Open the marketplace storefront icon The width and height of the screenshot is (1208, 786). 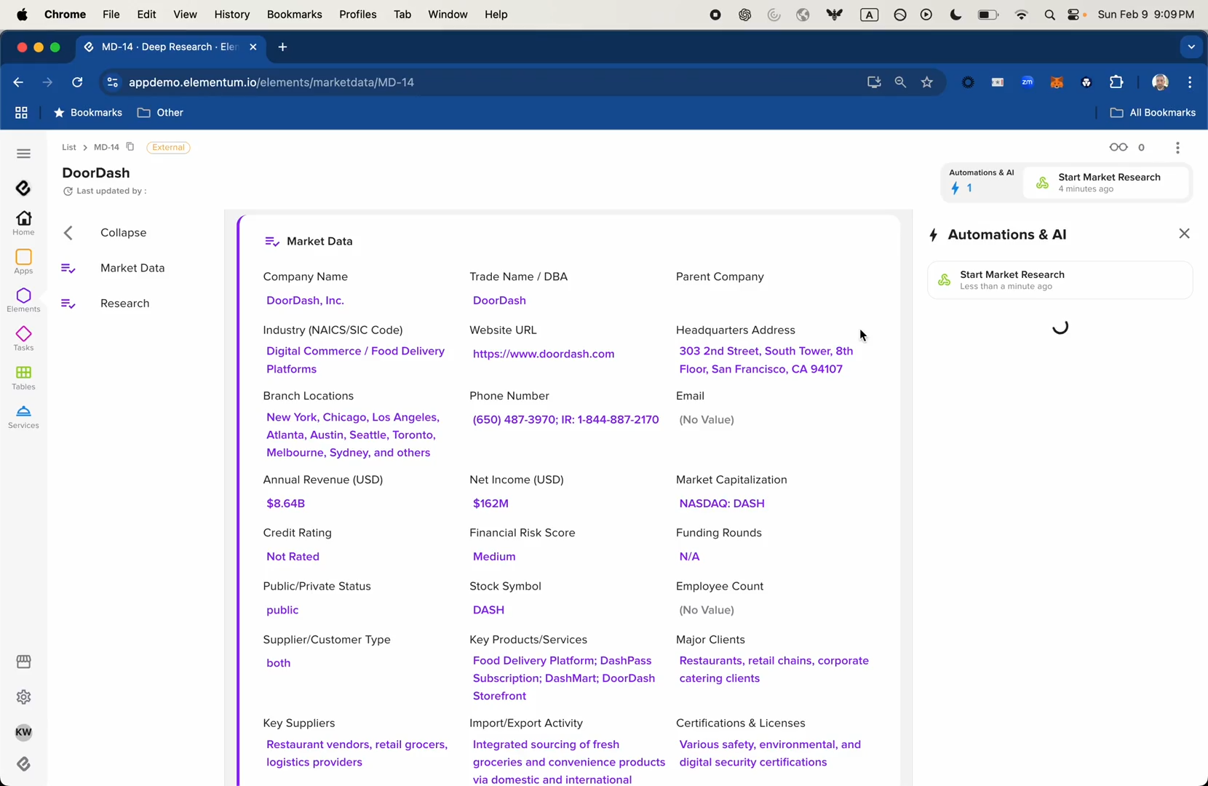click(23, 662)
